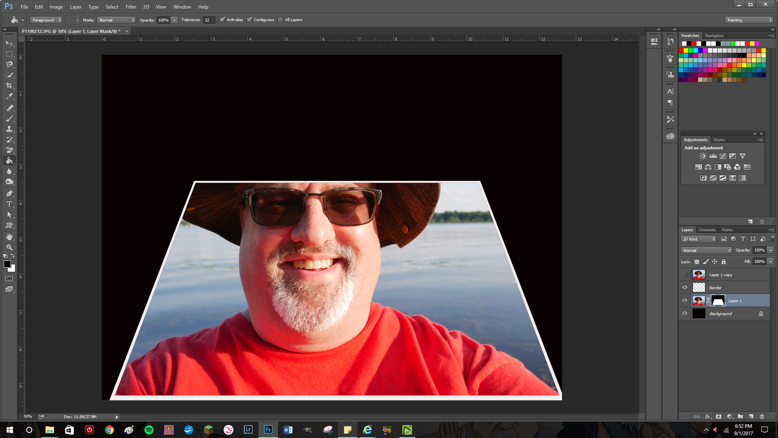Select the Lasso tool
The height and width of the screenshot is (438, 778).
(x=9, y=64)
